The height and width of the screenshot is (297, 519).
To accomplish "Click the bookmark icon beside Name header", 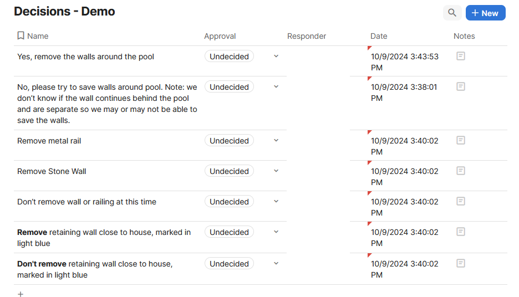I will [21, 36].
